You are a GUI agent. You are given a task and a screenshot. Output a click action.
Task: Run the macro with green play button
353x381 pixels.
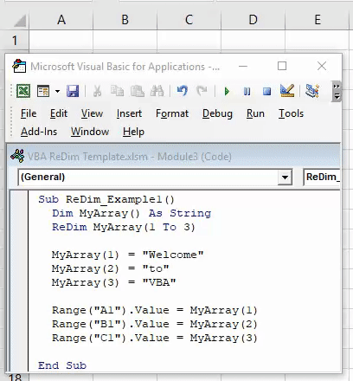(x=227, y=92)
